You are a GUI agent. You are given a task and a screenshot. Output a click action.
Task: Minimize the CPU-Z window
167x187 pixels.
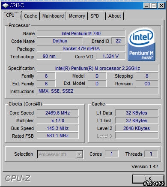[x=146, y=6]
